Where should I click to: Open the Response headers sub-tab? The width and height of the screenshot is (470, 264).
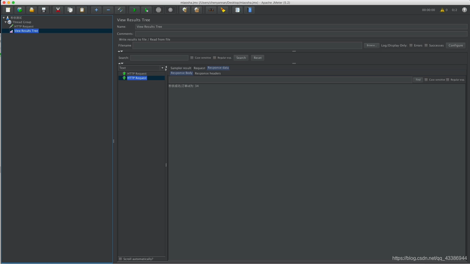tap(207, 73)
